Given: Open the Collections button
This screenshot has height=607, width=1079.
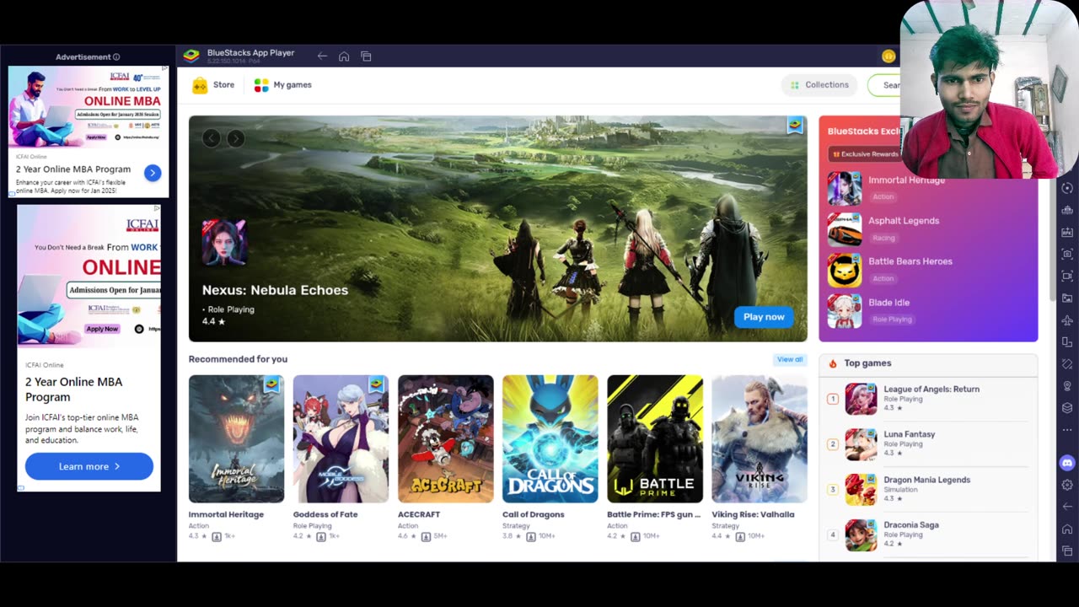Looking at the screenshot, I should click(819, 85).
